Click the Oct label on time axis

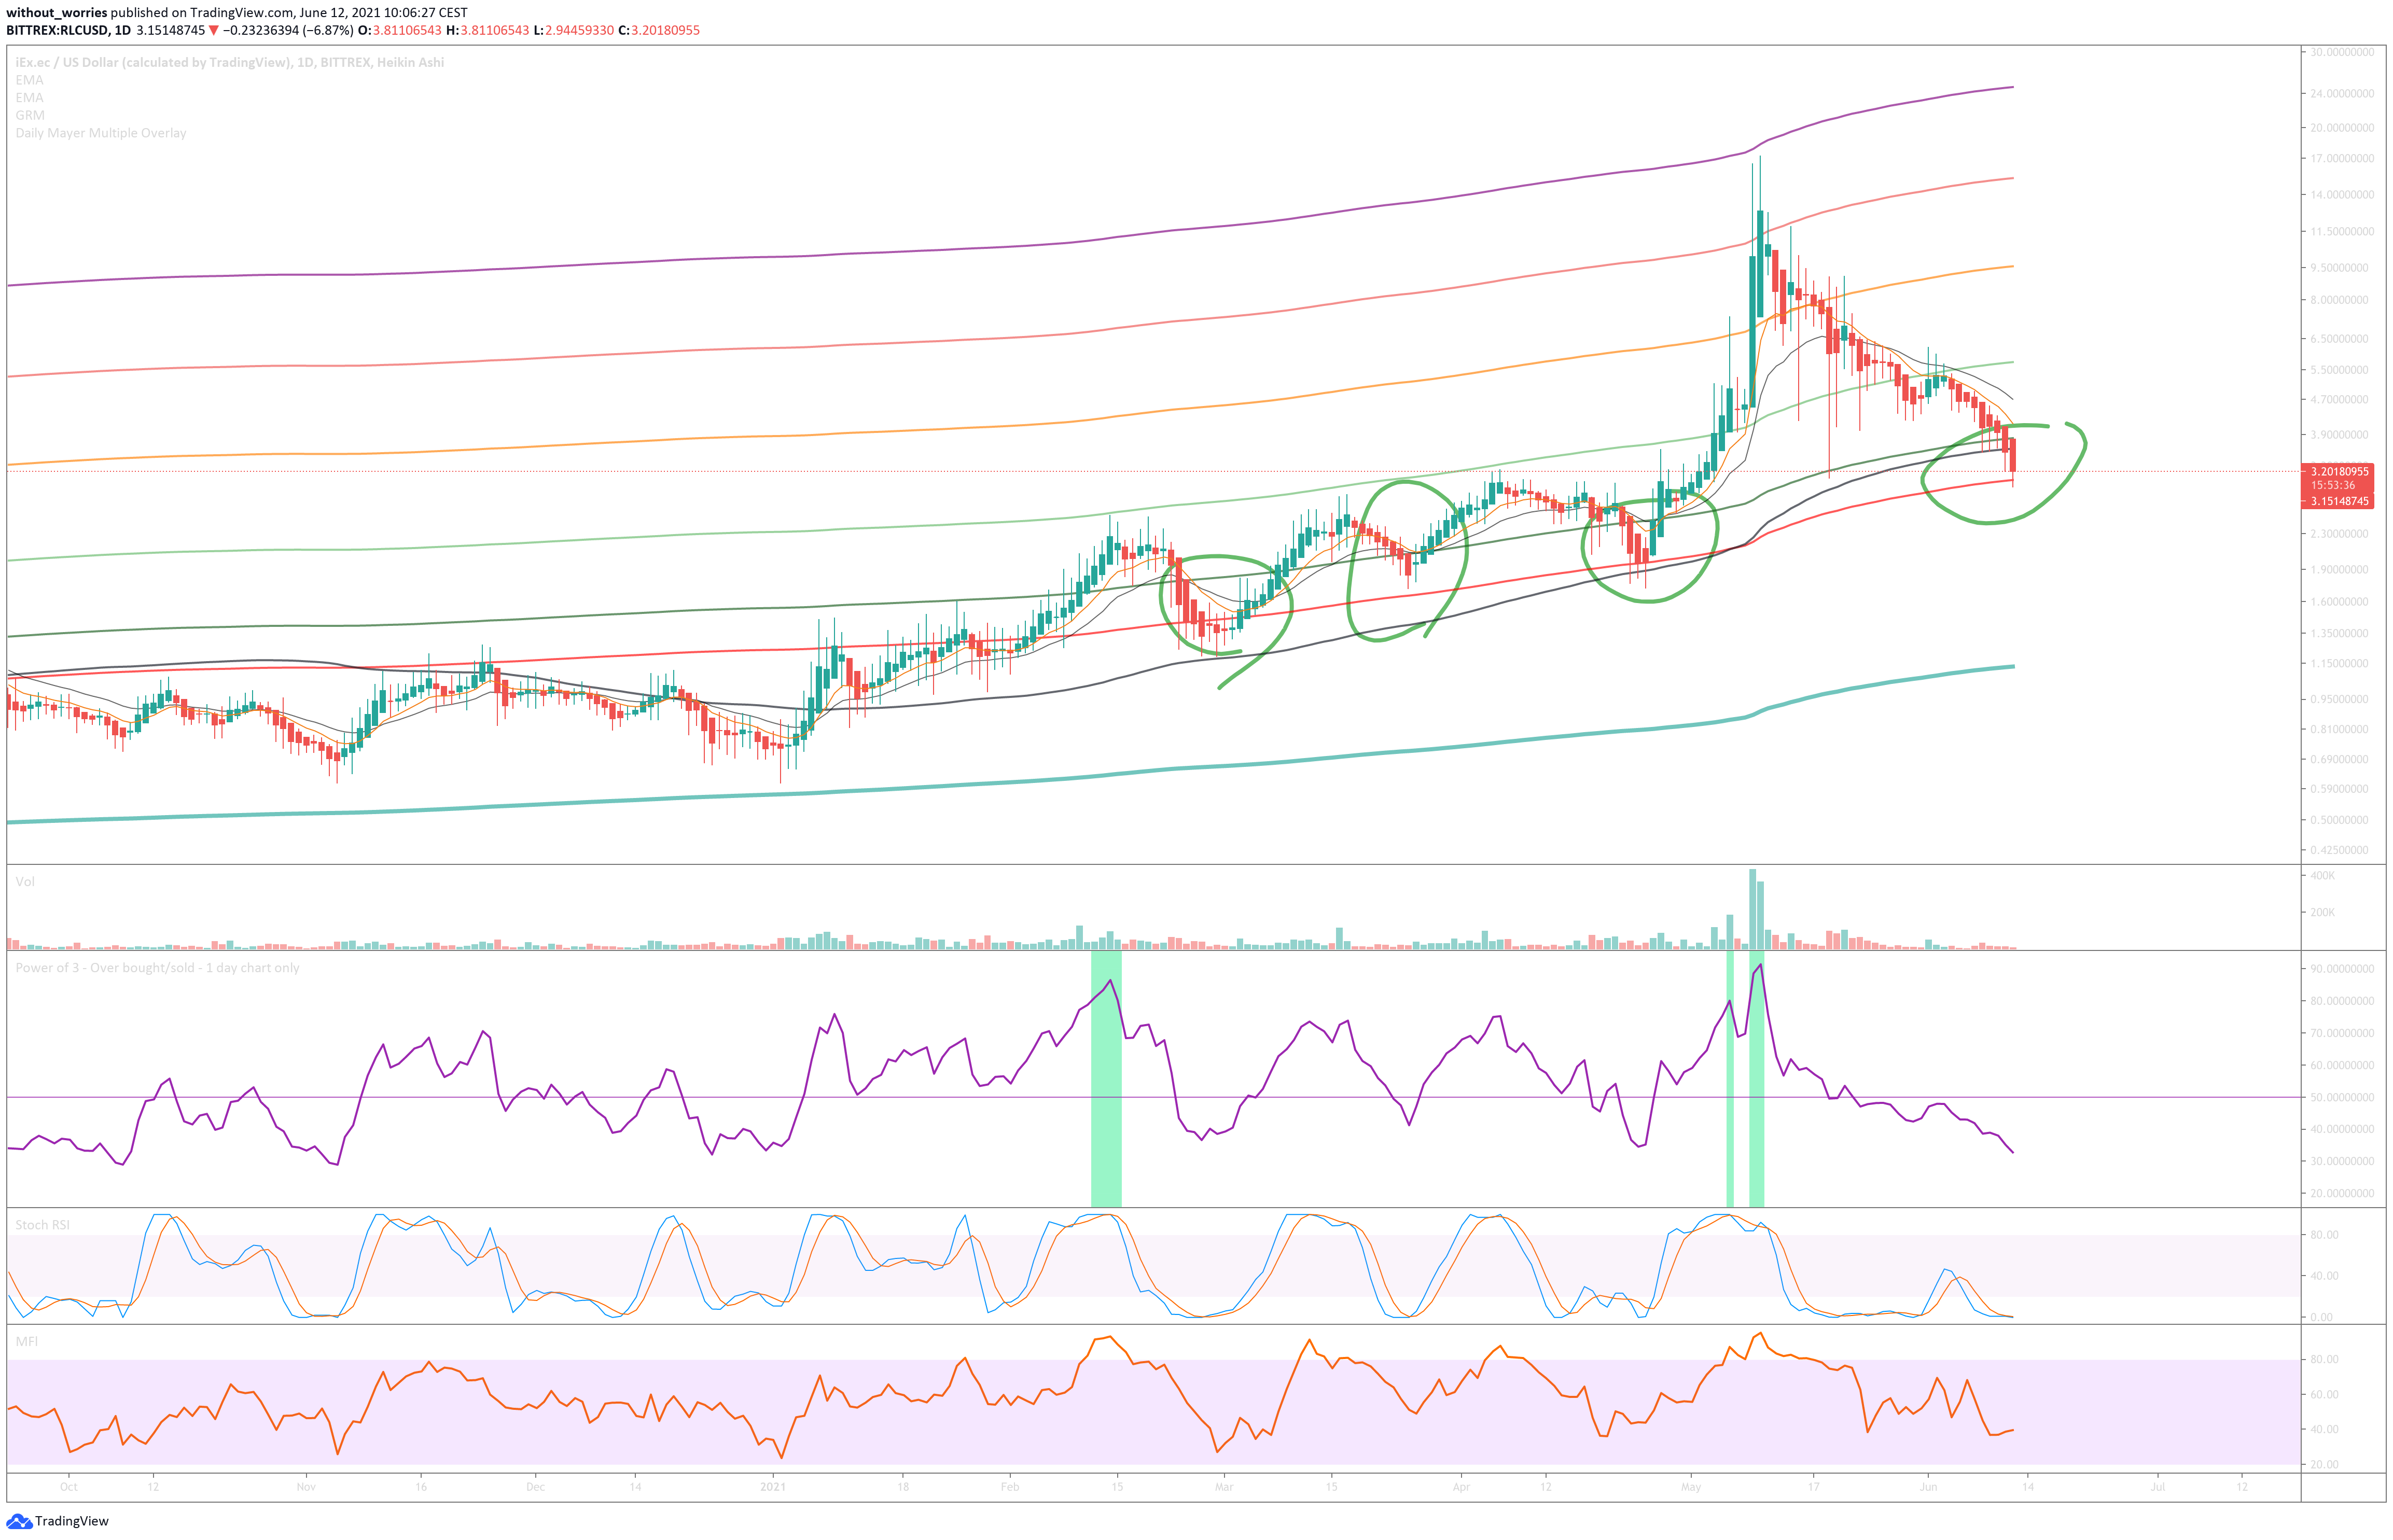pos(69,1487)
